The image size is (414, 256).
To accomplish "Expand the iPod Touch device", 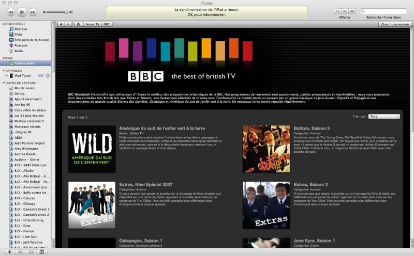I will 7,75.
